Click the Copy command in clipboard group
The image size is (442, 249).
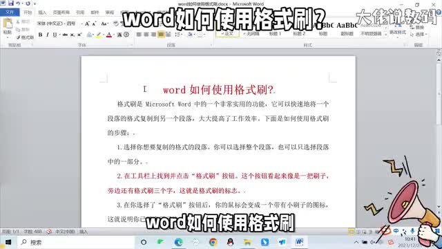point(23,29)
